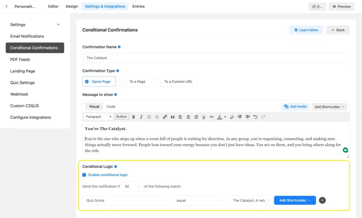Switch to the Design tab
Screen dimensions: 362x218
pyautogui.click(x=71, y=6)
